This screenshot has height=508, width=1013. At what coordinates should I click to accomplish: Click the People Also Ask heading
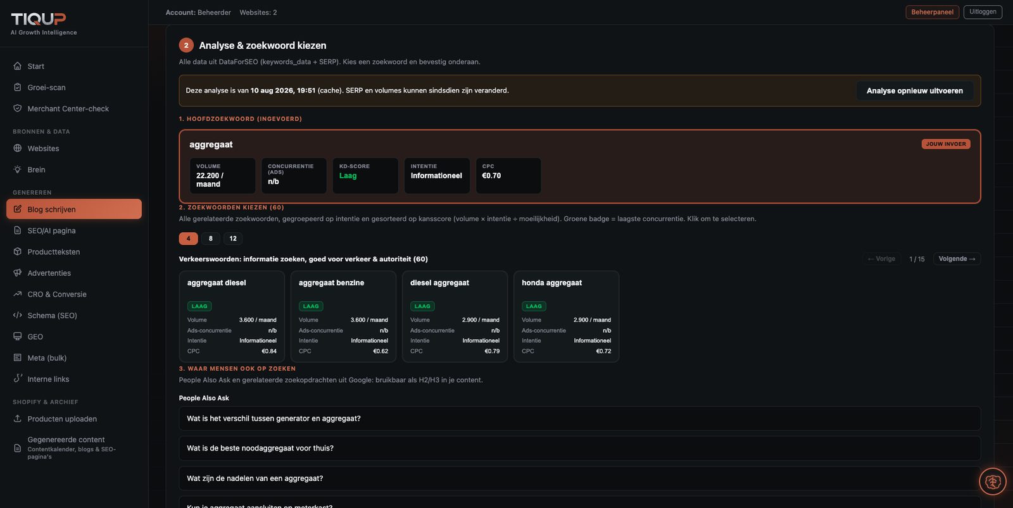(204, 398)
